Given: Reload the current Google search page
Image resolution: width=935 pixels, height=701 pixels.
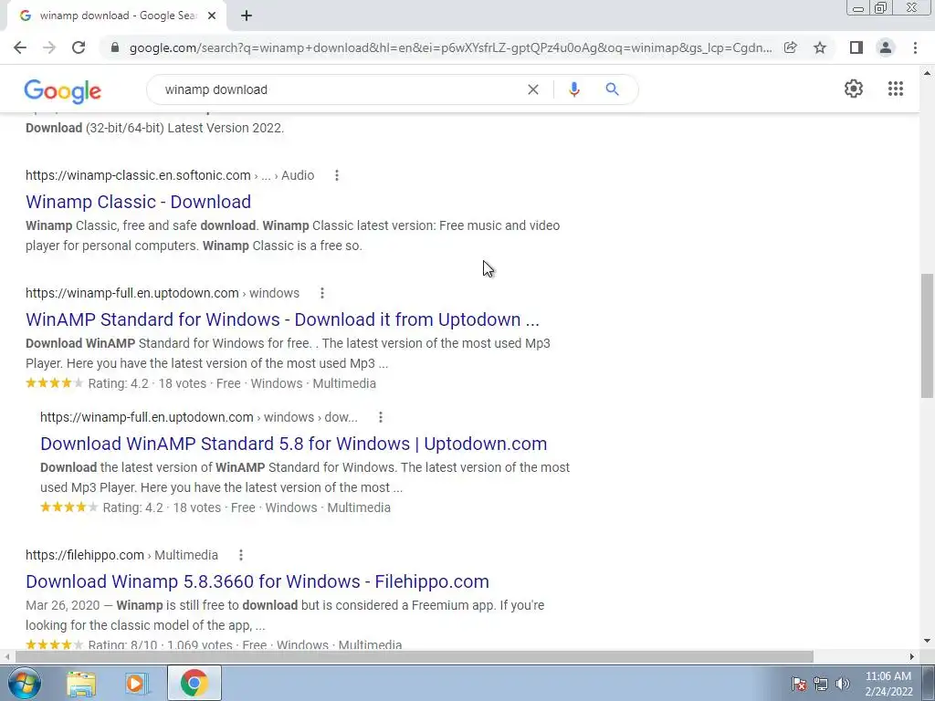Looking at the screenshot, I should [79, 47].
